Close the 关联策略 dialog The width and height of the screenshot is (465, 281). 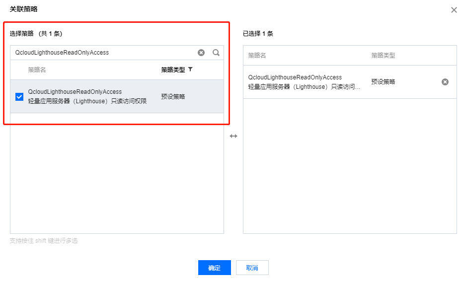coord(454,10)
